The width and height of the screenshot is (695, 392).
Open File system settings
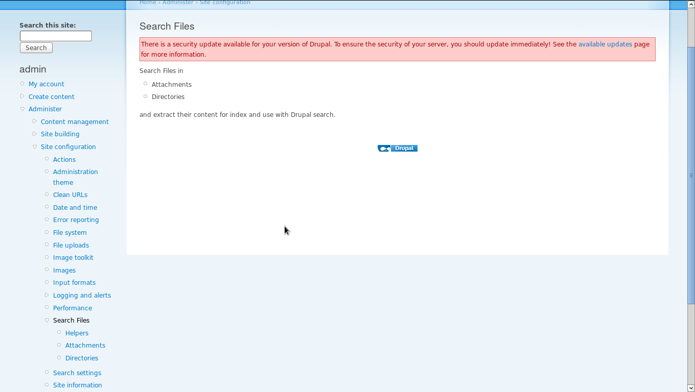coord(70,233)
